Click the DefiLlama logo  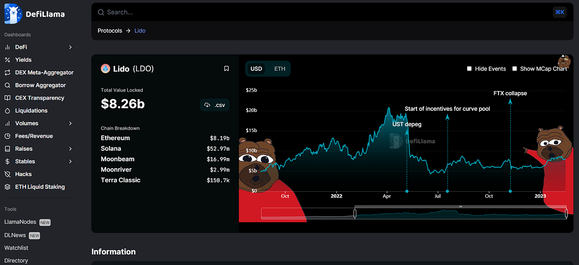pyautogui.click(x=34, y=14)
